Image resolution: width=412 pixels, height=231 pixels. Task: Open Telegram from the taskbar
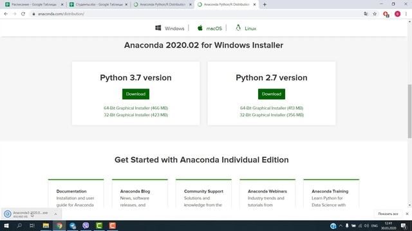click(73, 225)
